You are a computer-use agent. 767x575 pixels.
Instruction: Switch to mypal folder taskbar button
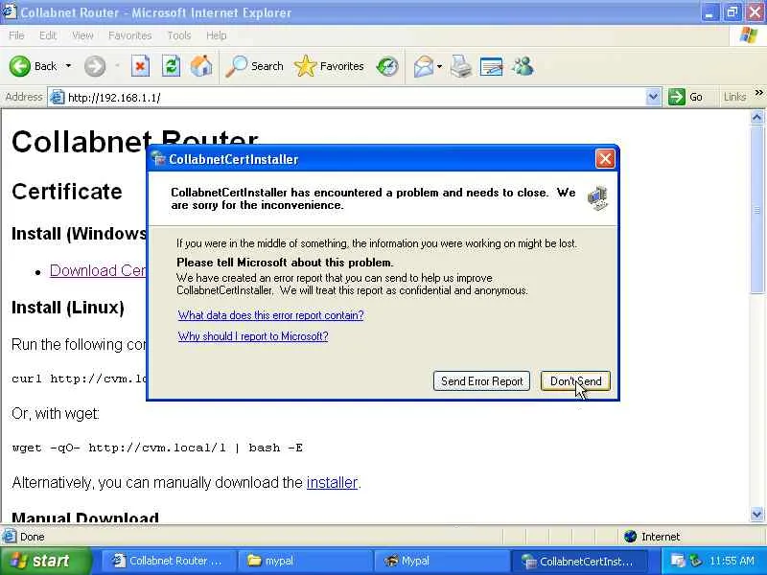pyautogui.click(x=305, y=561)
